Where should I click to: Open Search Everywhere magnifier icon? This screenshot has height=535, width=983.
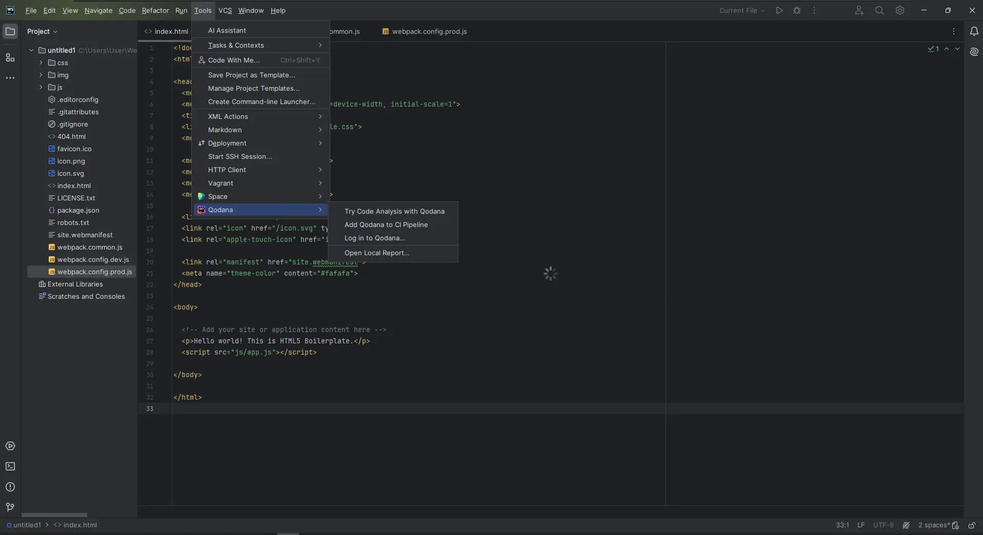[879, 10]
